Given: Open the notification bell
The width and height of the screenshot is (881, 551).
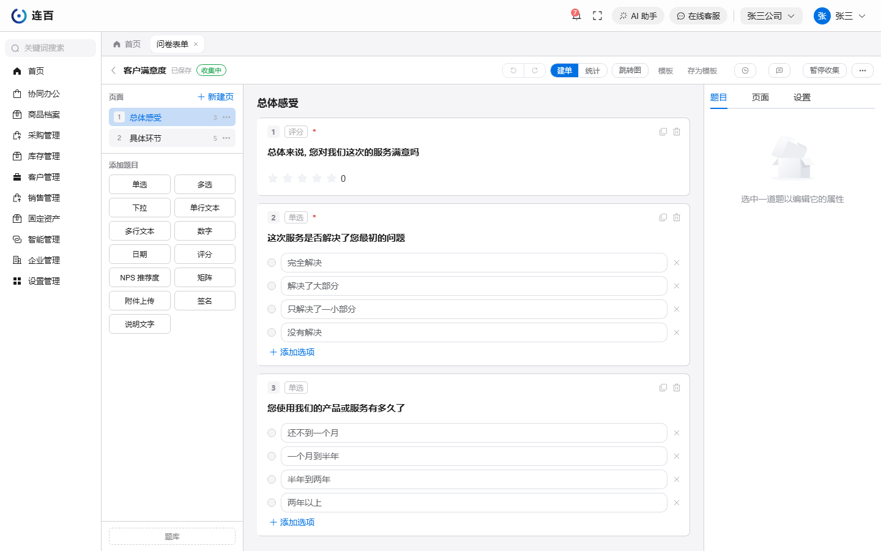Looking at the screenshot, I should pos(576,16).
